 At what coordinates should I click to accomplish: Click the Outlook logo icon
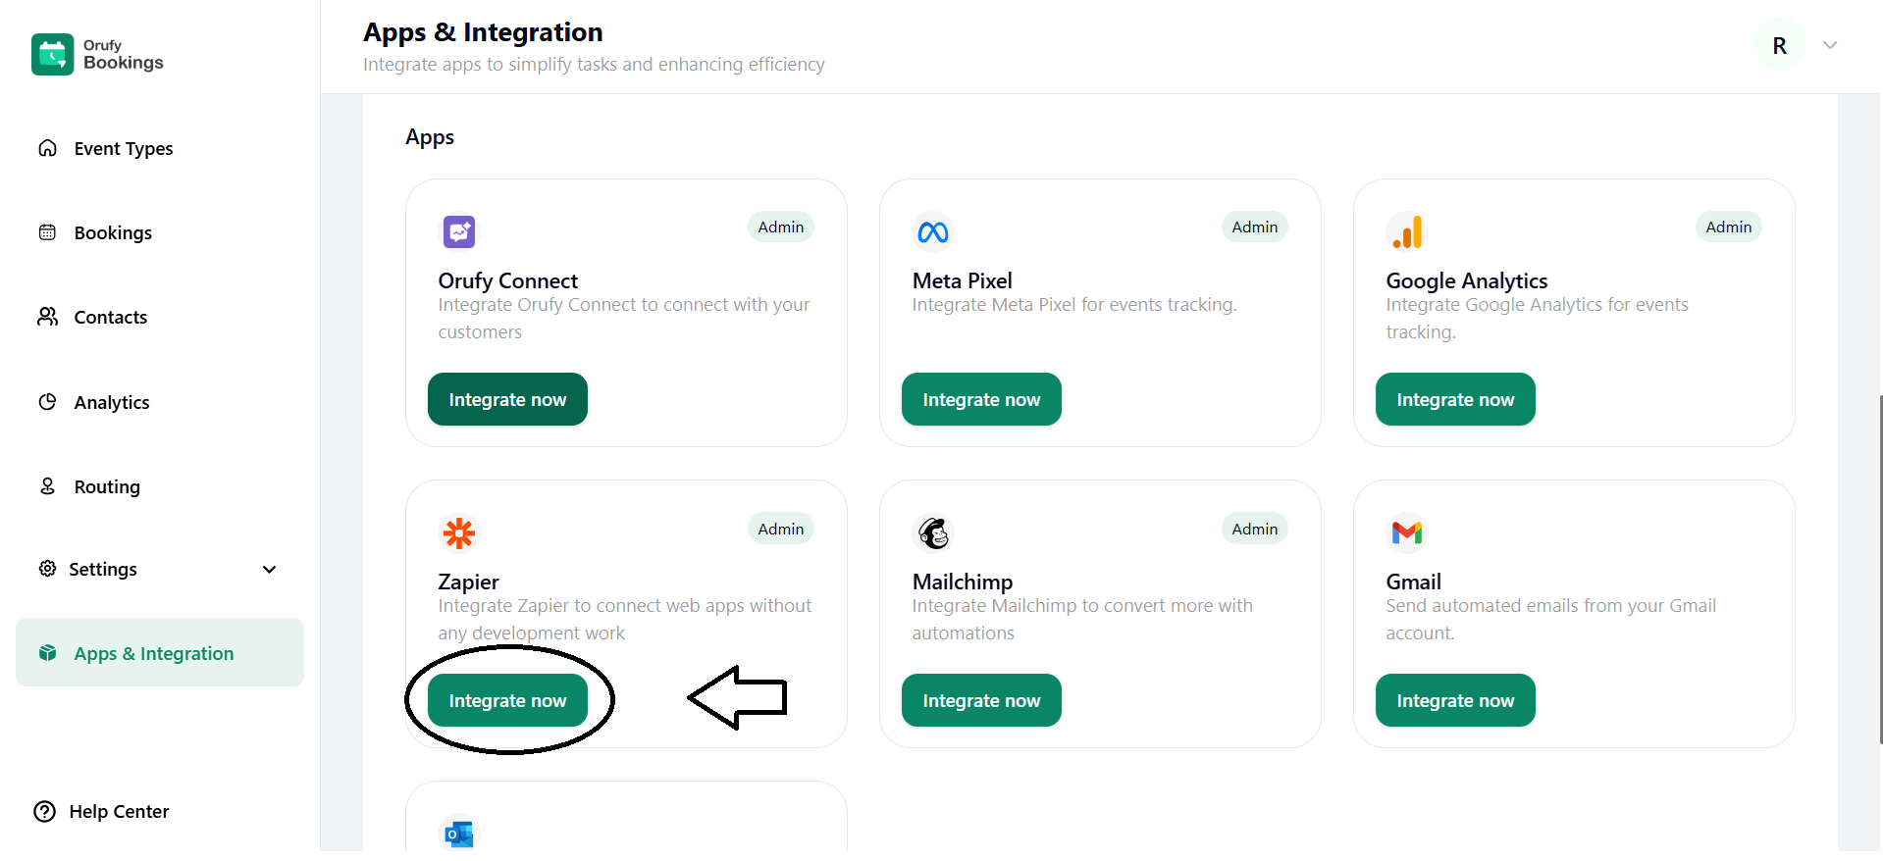coord(458,834)
